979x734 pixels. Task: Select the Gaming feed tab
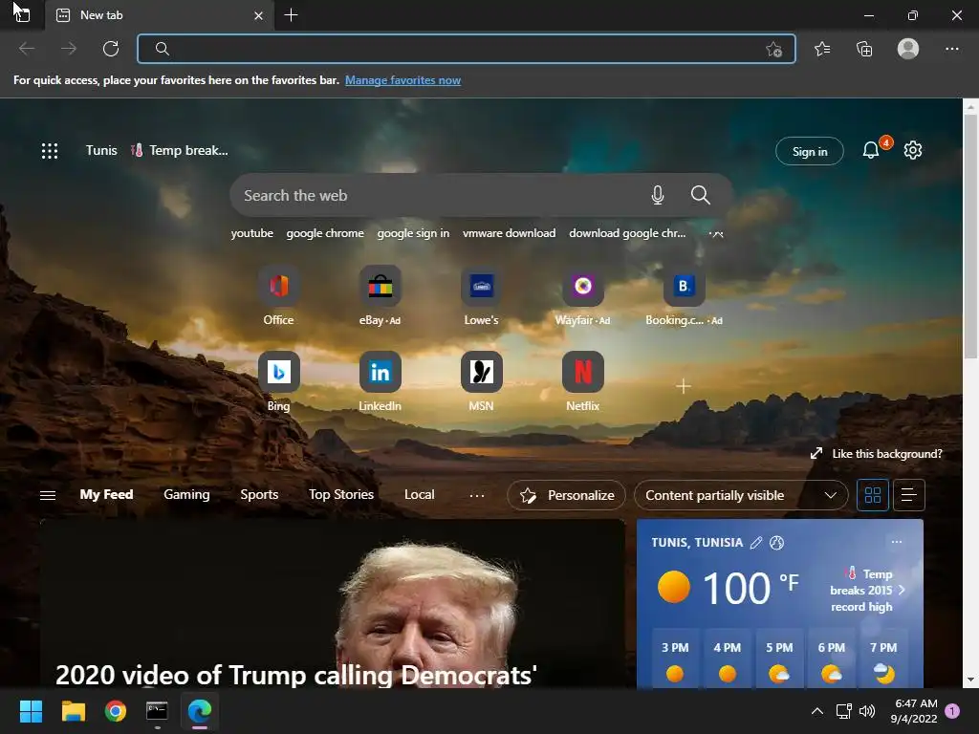186,494
